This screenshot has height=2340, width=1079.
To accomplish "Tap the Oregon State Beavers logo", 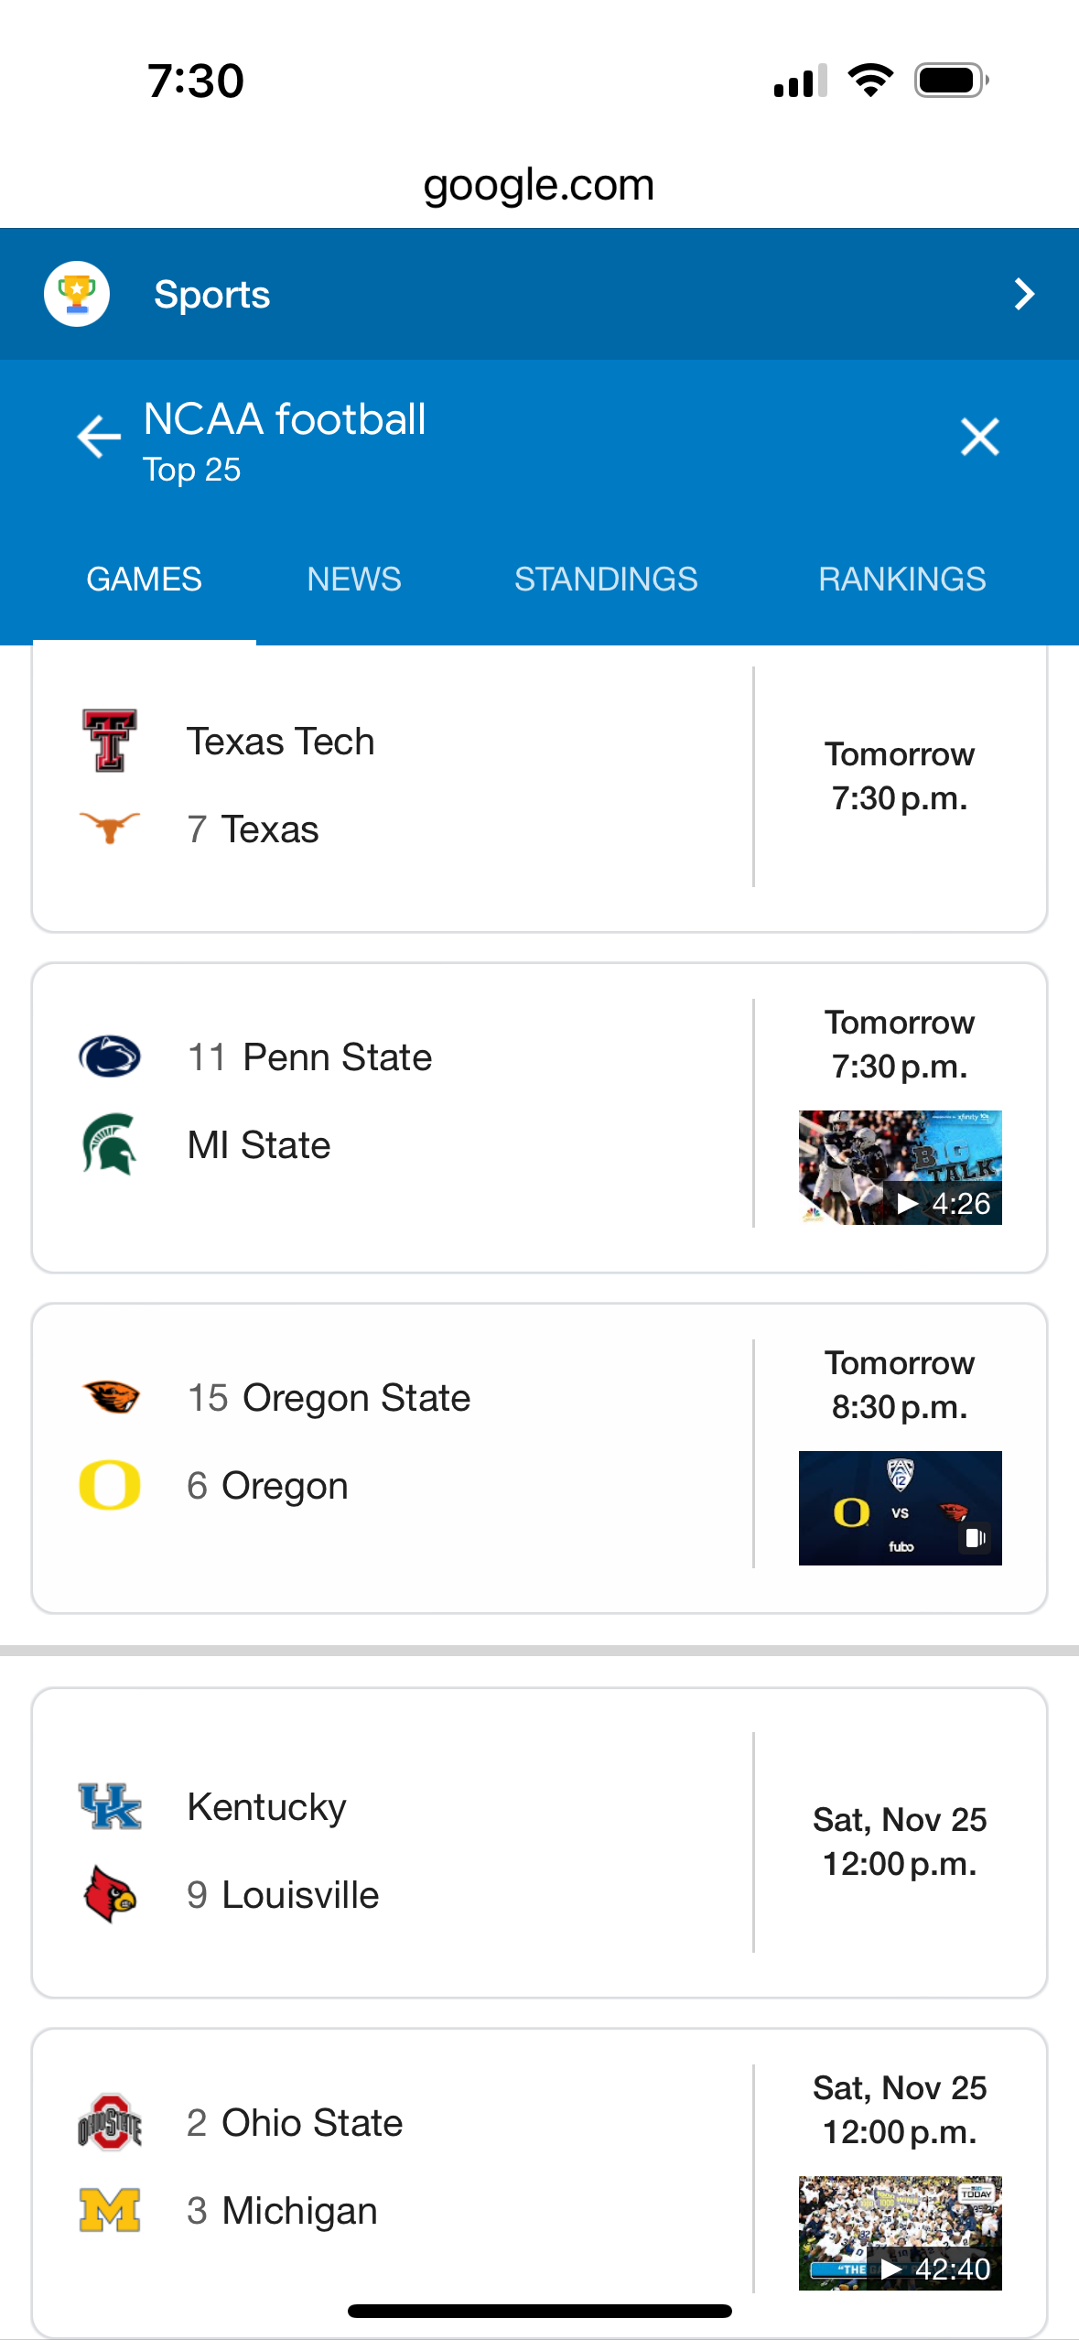I will coord(110,1397).
